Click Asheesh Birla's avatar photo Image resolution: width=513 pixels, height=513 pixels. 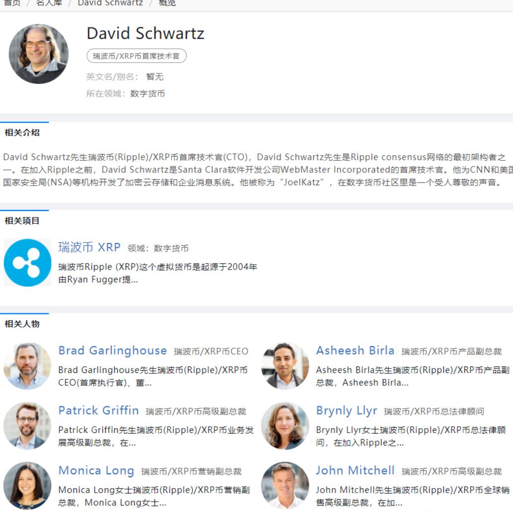coord(285,366)
